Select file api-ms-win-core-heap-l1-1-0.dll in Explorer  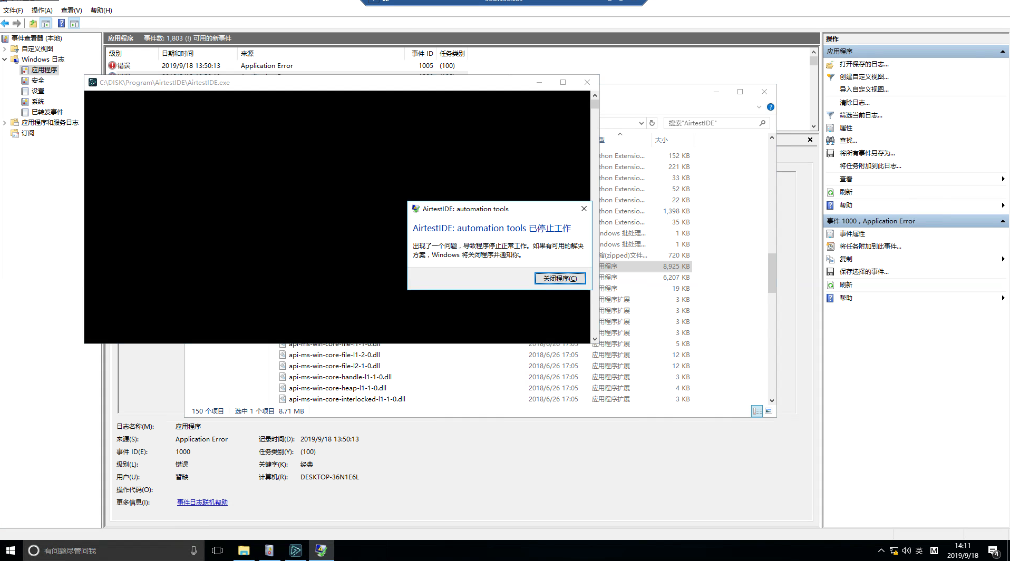[x=337, y=388]
